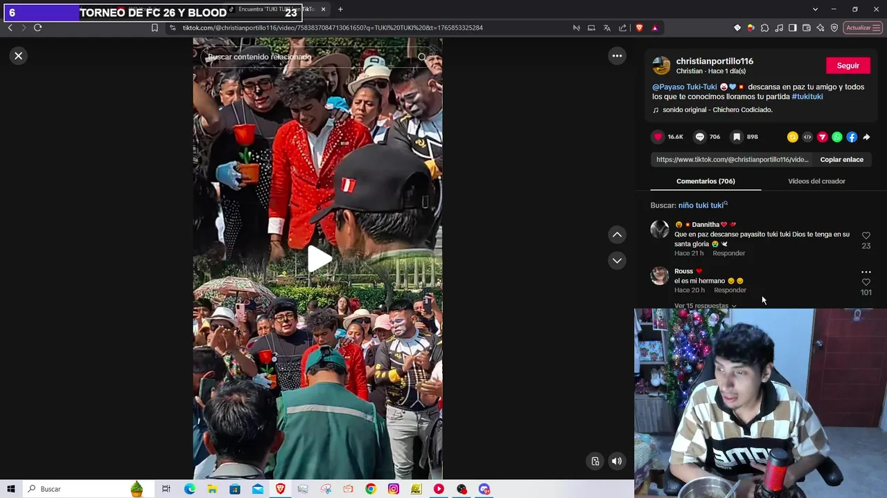Open Instagram from the taskbar
The image size is (887, 498).
pyautogui.click(x=394, y=489)
